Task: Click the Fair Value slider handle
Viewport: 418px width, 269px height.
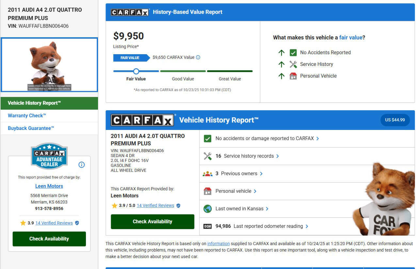Action: pyautogui.click(x=136, y=71)
